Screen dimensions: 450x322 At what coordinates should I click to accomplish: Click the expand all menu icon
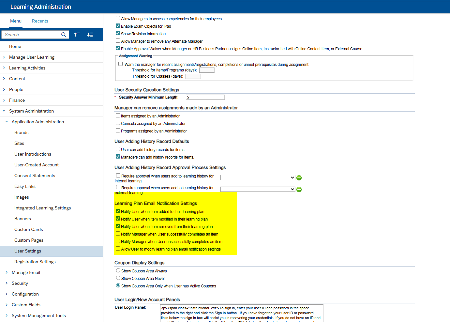click(90, 35)
